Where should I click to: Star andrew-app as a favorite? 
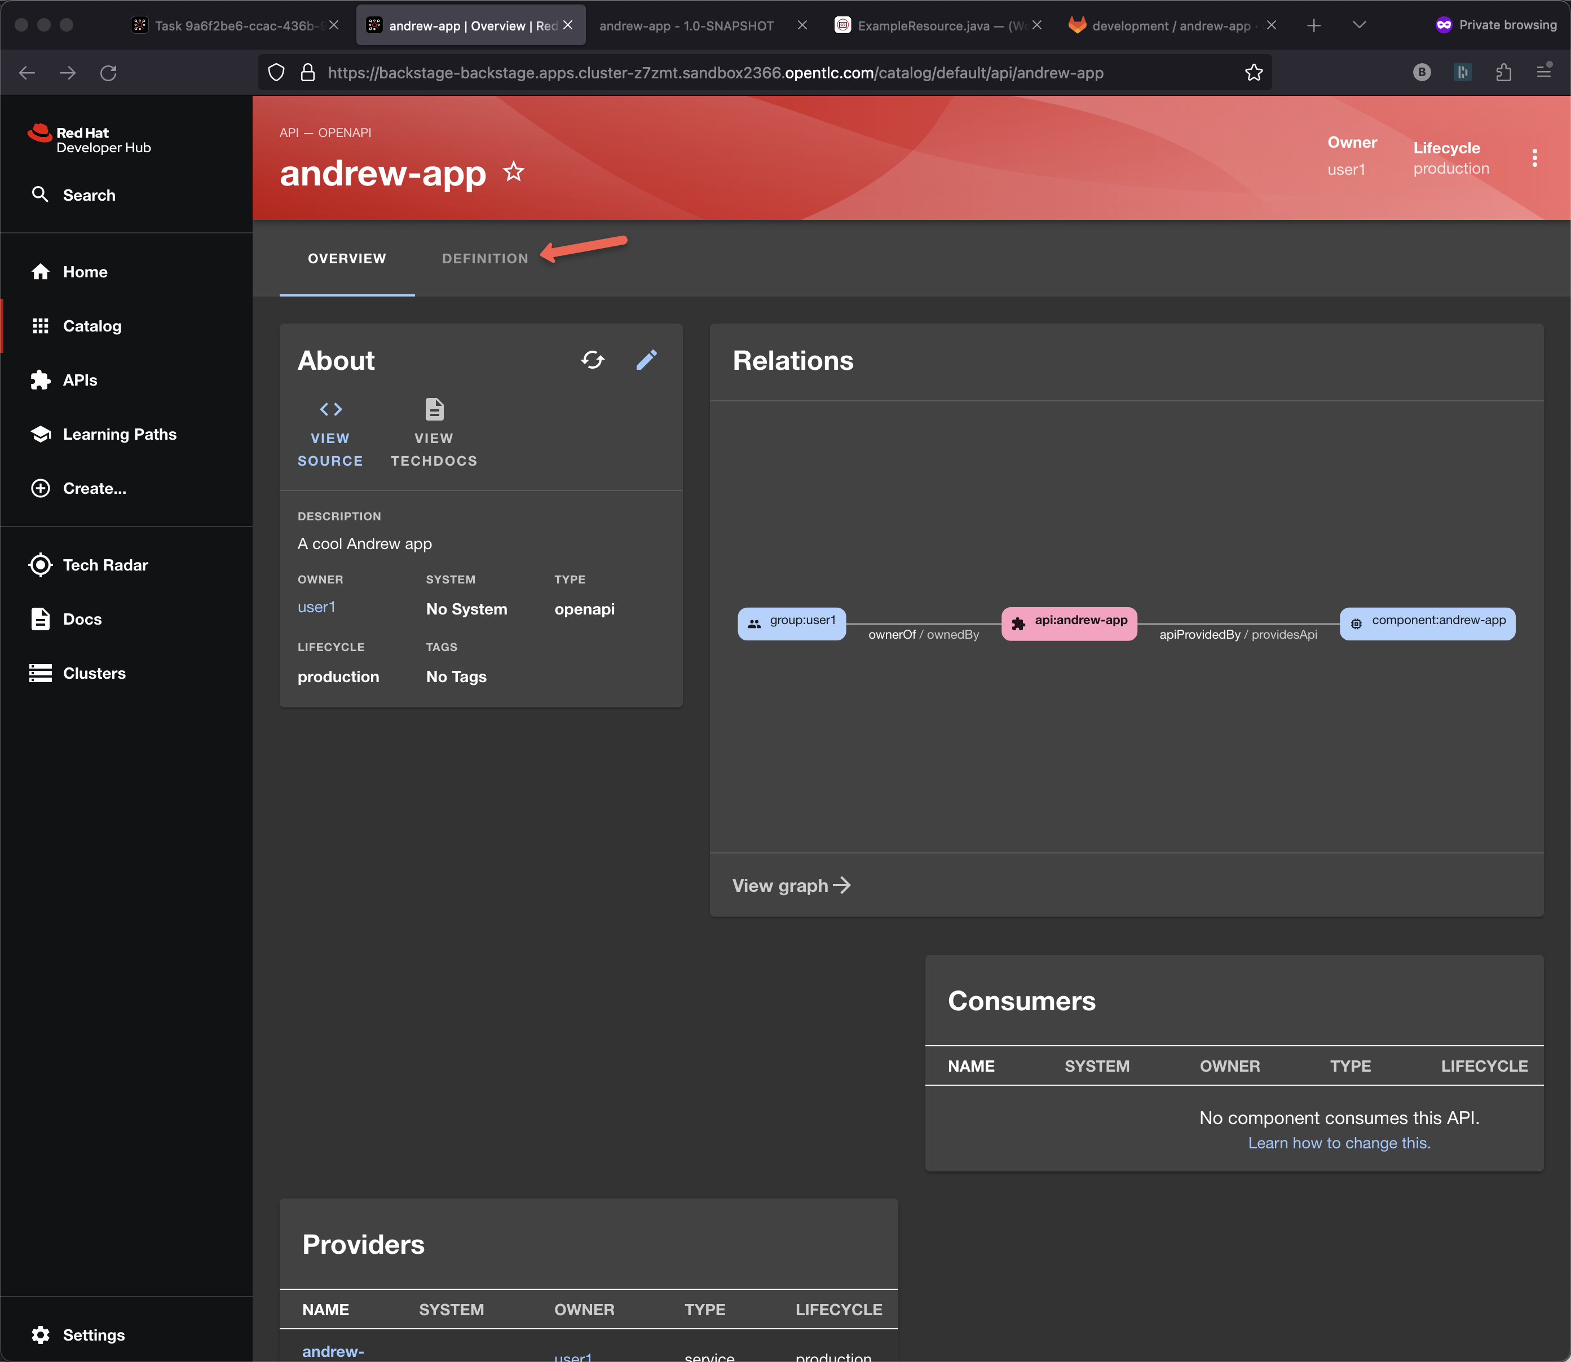[x=514, y=173]
